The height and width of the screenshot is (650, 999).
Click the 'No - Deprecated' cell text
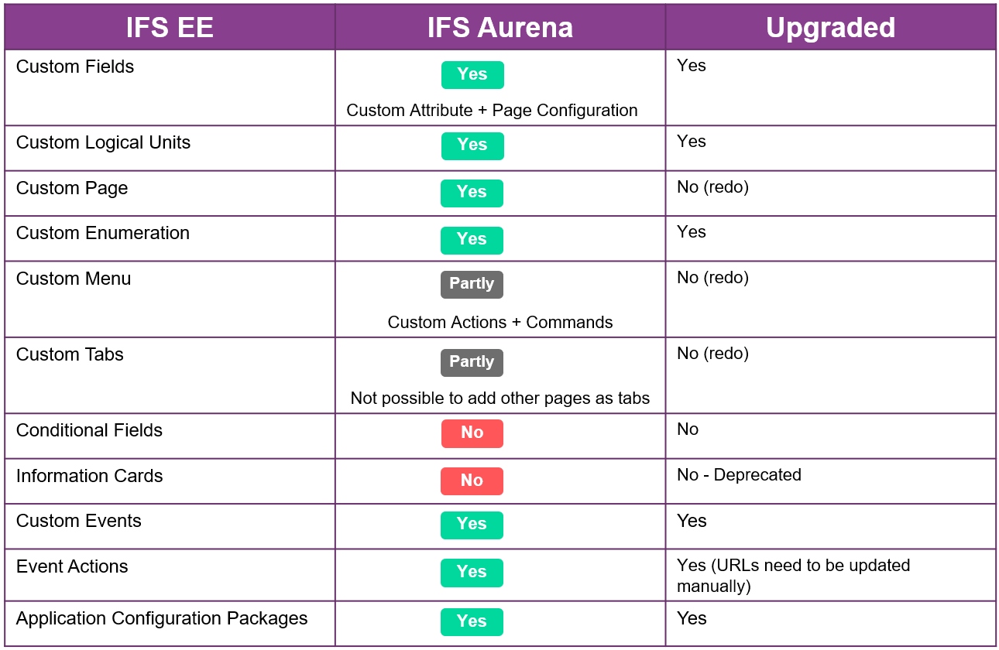pos(739,475)
